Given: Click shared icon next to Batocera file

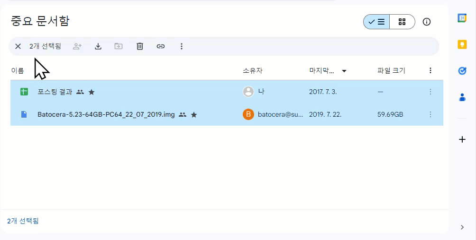Looking at the screenshot, I should pyautogui.click(x=183, y=115).
